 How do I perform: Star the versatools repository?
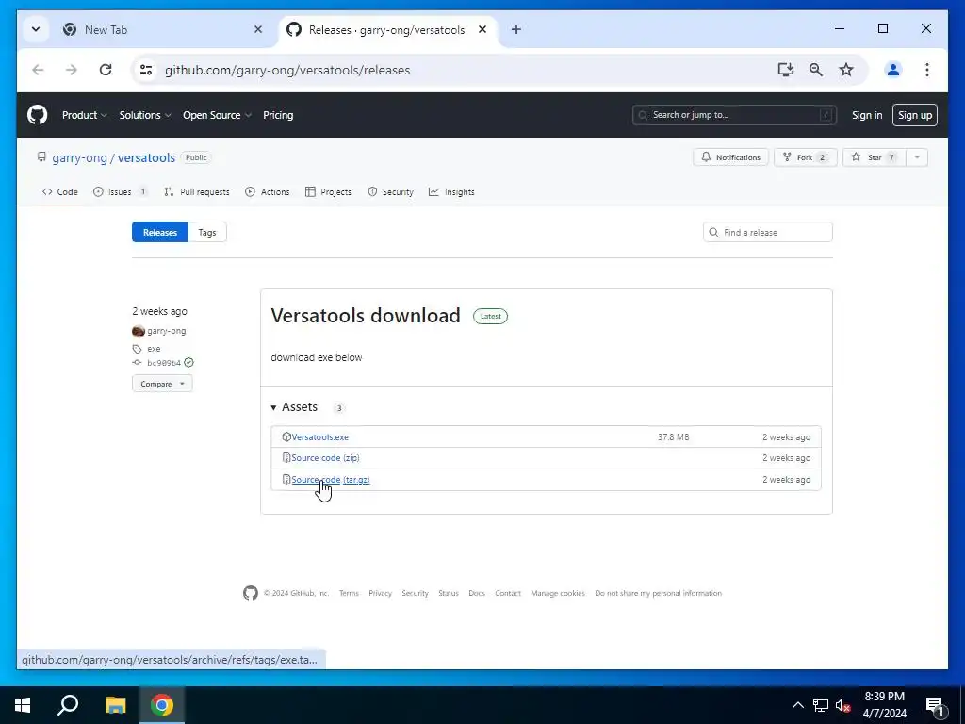pyautogui.click(x=874, y=157)
